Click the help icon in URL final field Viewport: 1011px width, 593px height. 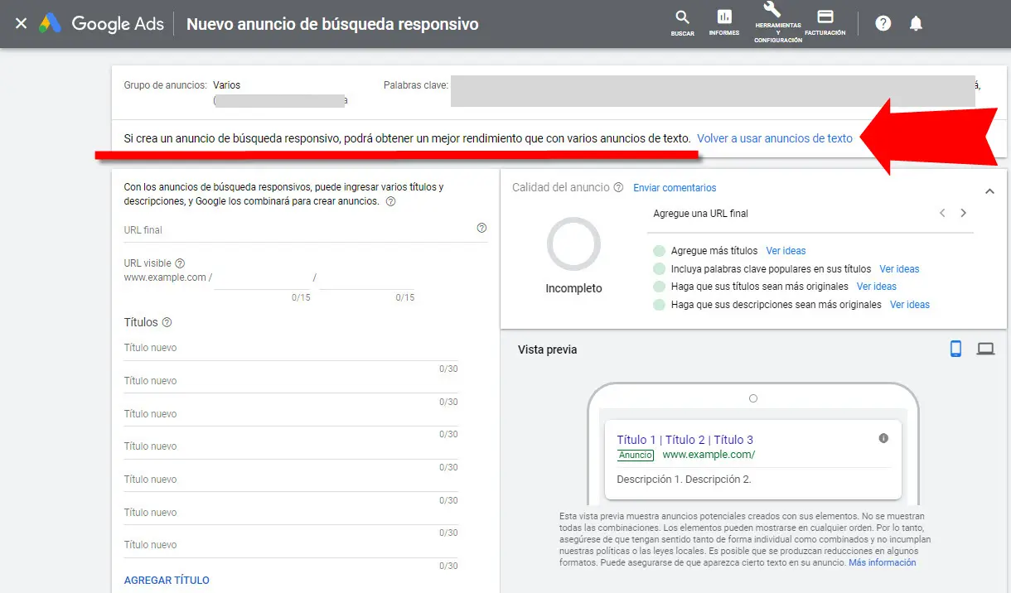[482, 229]
